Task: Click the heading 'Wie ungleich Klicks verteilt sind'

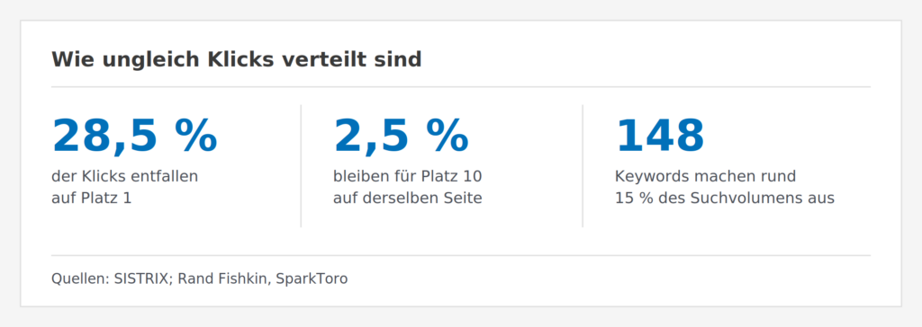Action: tap(237, 60)
